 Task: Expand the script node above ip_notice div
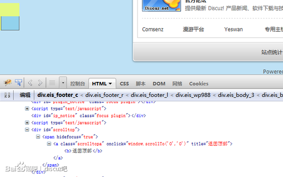tap(27, 109)
